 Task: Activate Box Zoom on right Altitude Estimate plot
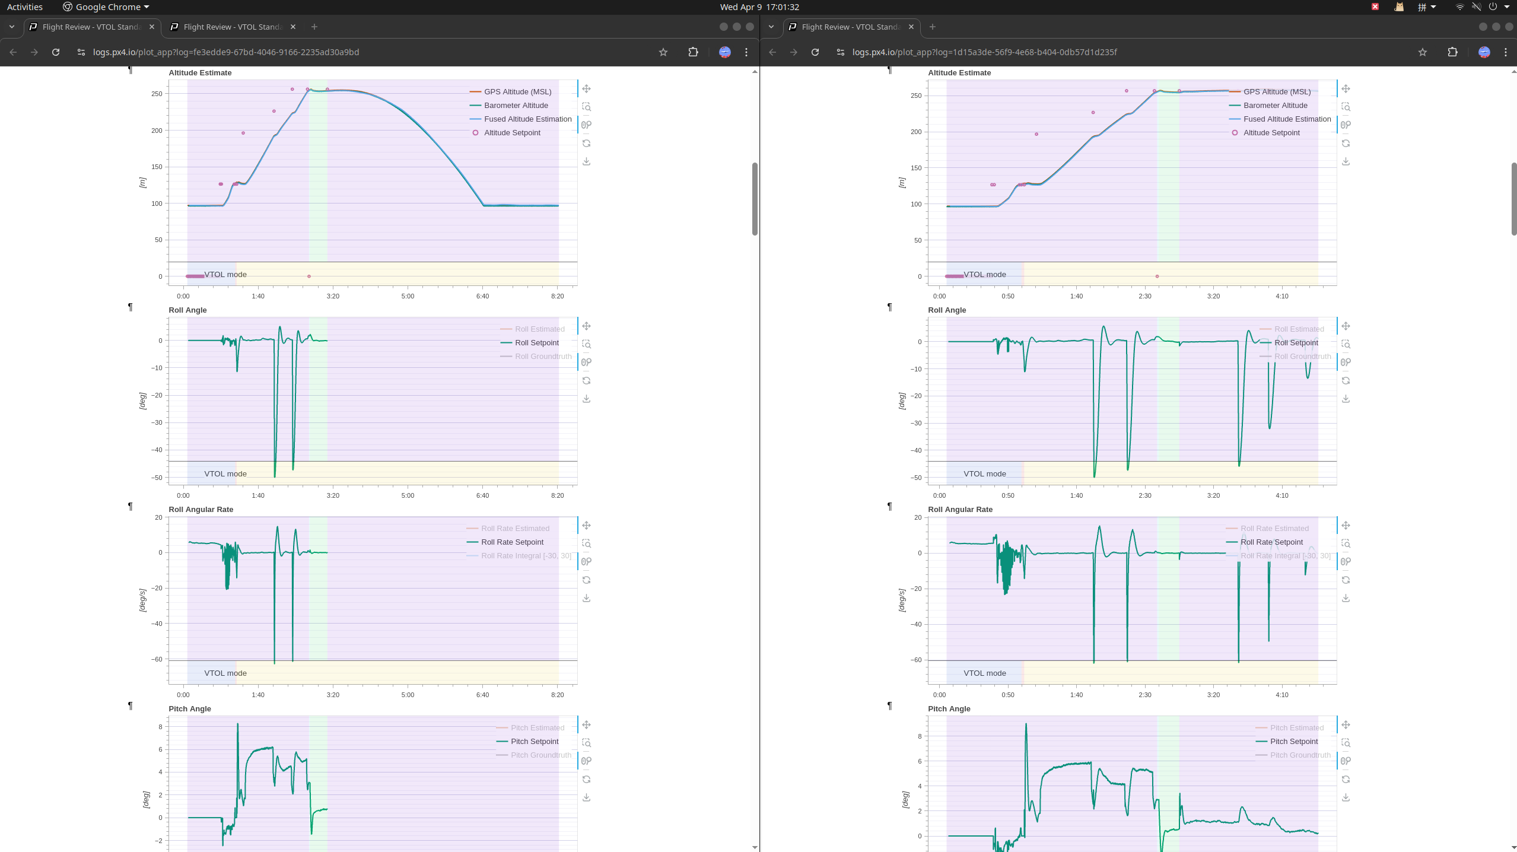click(x=1346, y=107)
